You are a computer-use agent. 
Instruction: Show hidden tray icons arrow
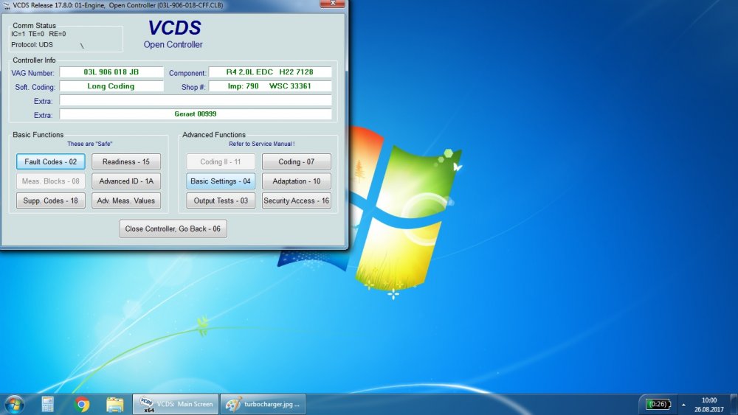tap(683, 405)
